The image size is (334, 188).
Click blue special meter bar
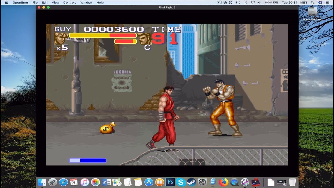[x=88, y=160]
